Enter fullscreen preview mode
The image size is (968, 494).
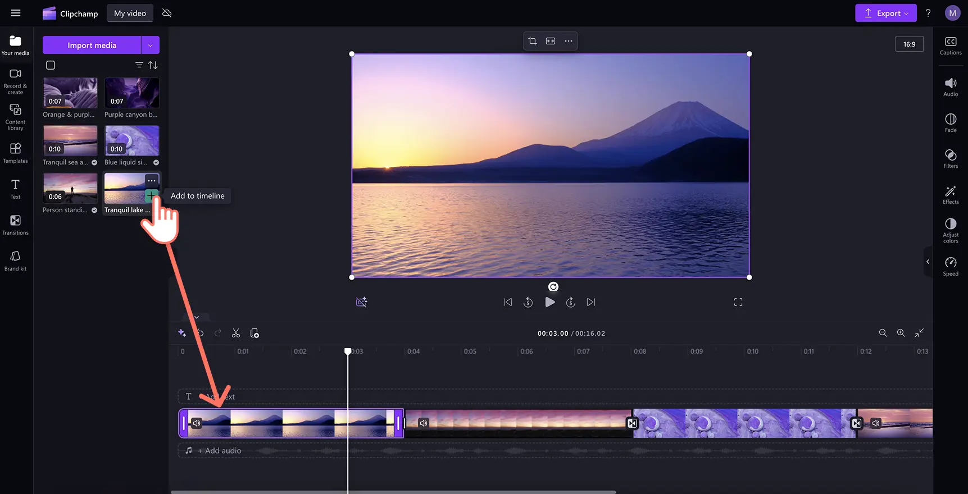pos(738,302)
